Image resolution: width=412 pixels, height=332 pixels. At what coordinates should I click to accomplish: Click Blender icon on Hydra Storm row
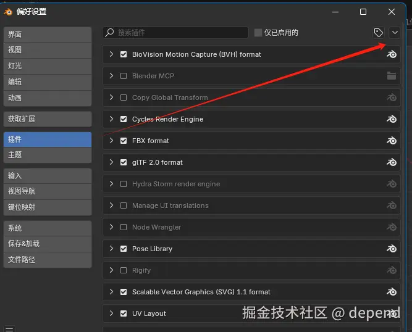[x=391, y=184]
